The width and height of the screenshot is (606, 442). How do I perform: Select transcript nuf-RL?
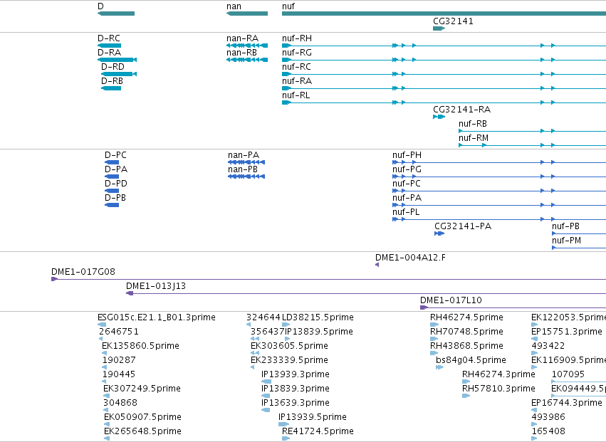pyautogui.click(x=444, y=102)
